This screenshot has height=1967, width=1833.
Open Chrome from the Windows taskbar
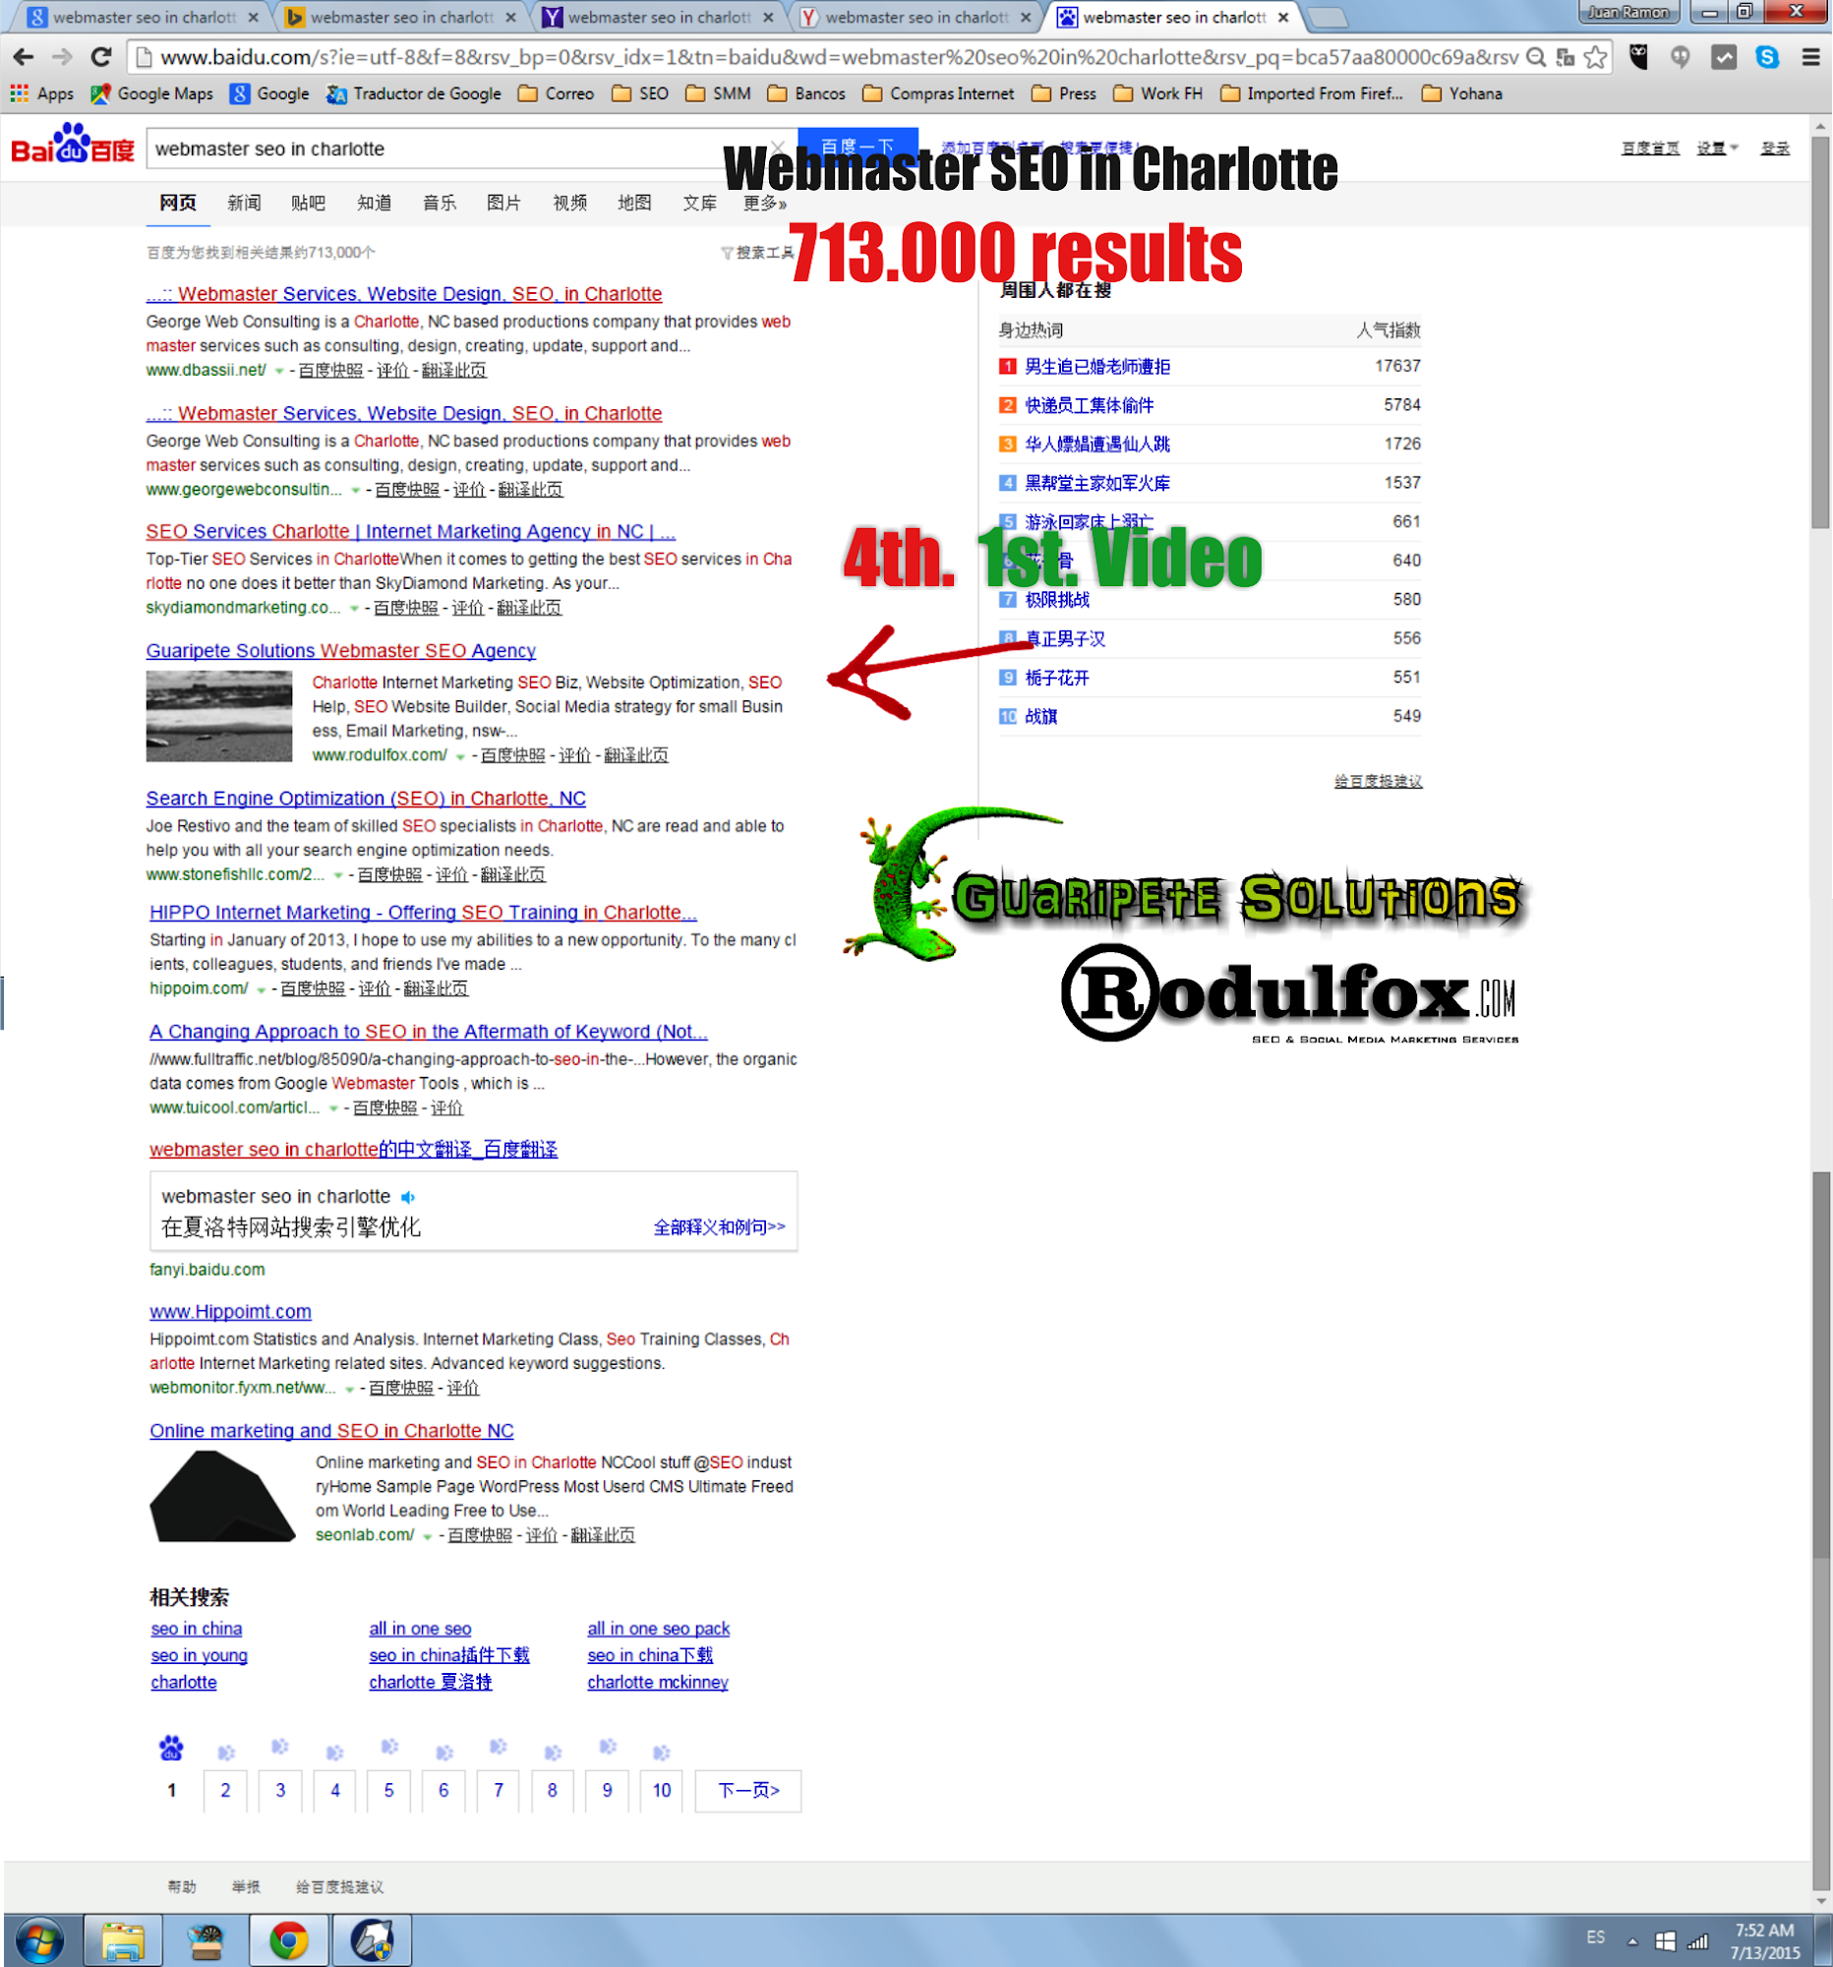coord(288,1939)
